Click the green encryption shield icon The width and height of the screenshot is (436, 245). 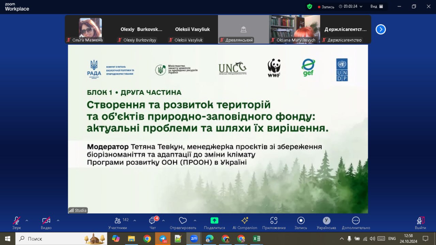[309, 6]
